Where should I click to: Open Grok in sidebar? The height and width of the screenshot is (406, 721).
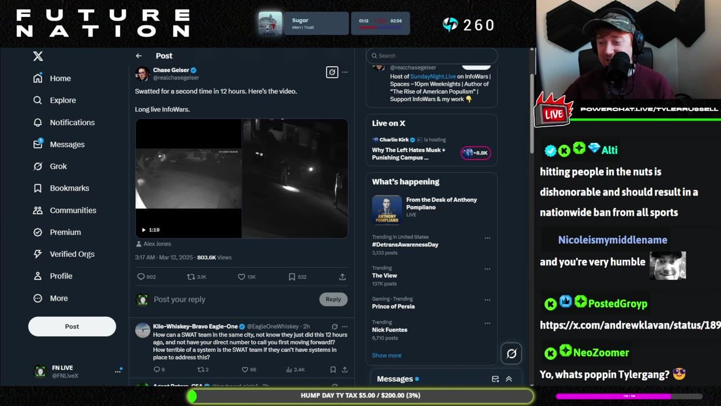tap(50, 166)
